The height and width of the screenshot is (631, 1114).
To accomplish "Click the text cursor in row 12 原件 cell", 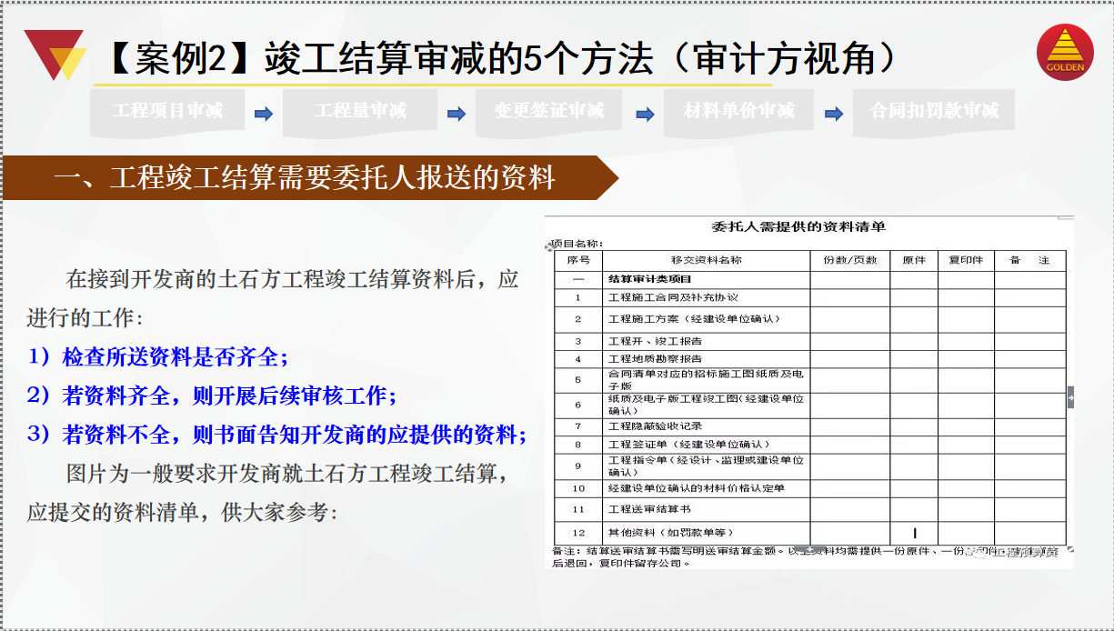I will point(915,533).
